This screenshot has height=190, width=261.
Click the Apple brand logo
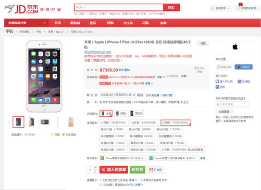tap(235, 47)
